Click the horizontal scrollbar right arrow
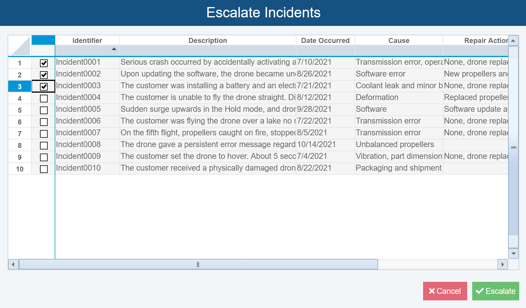Screen dimensions: 526x308 click(502, 264)
